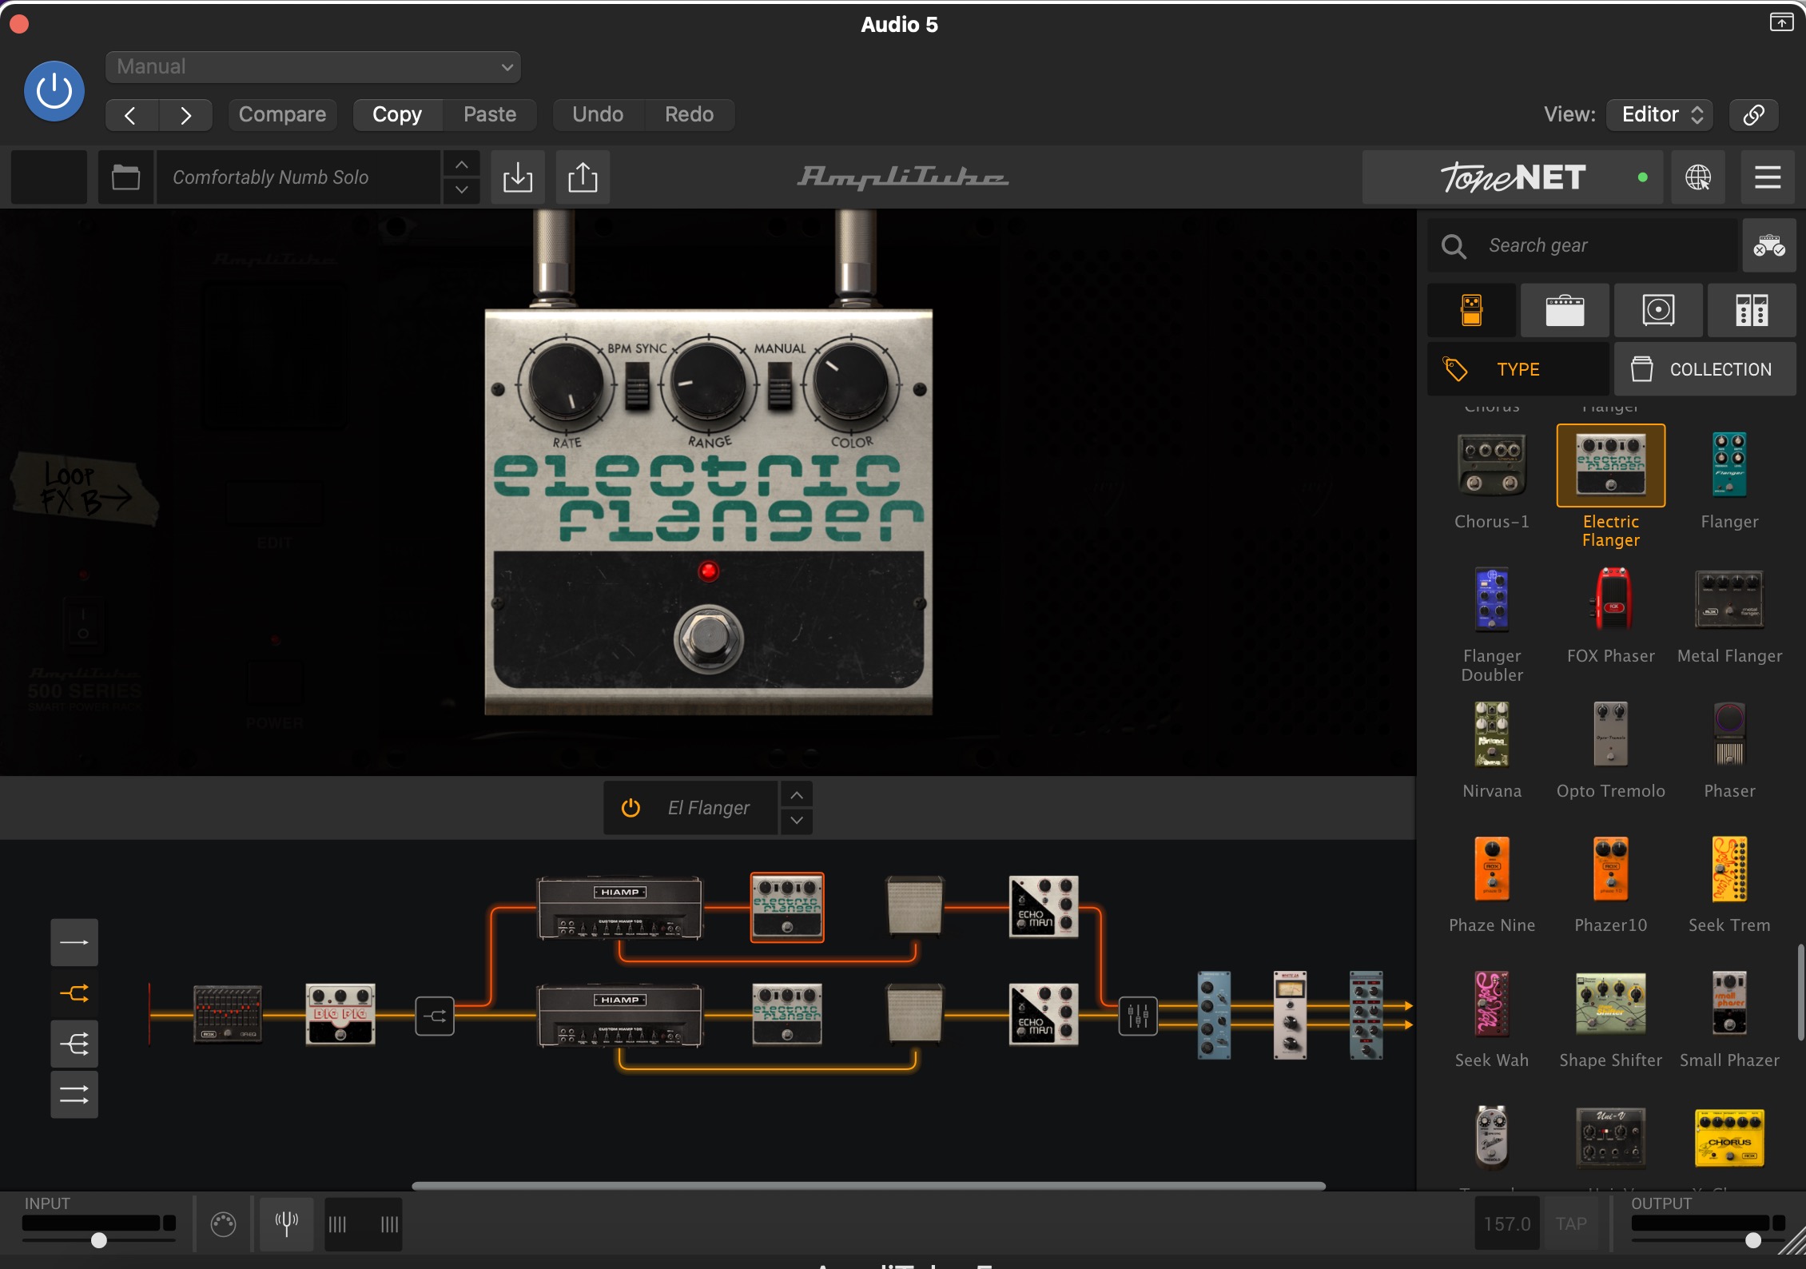Open the ToneNET panel
Image resolution: width=1806 pixels, height=1269 pixels.
pos(1512,177)
